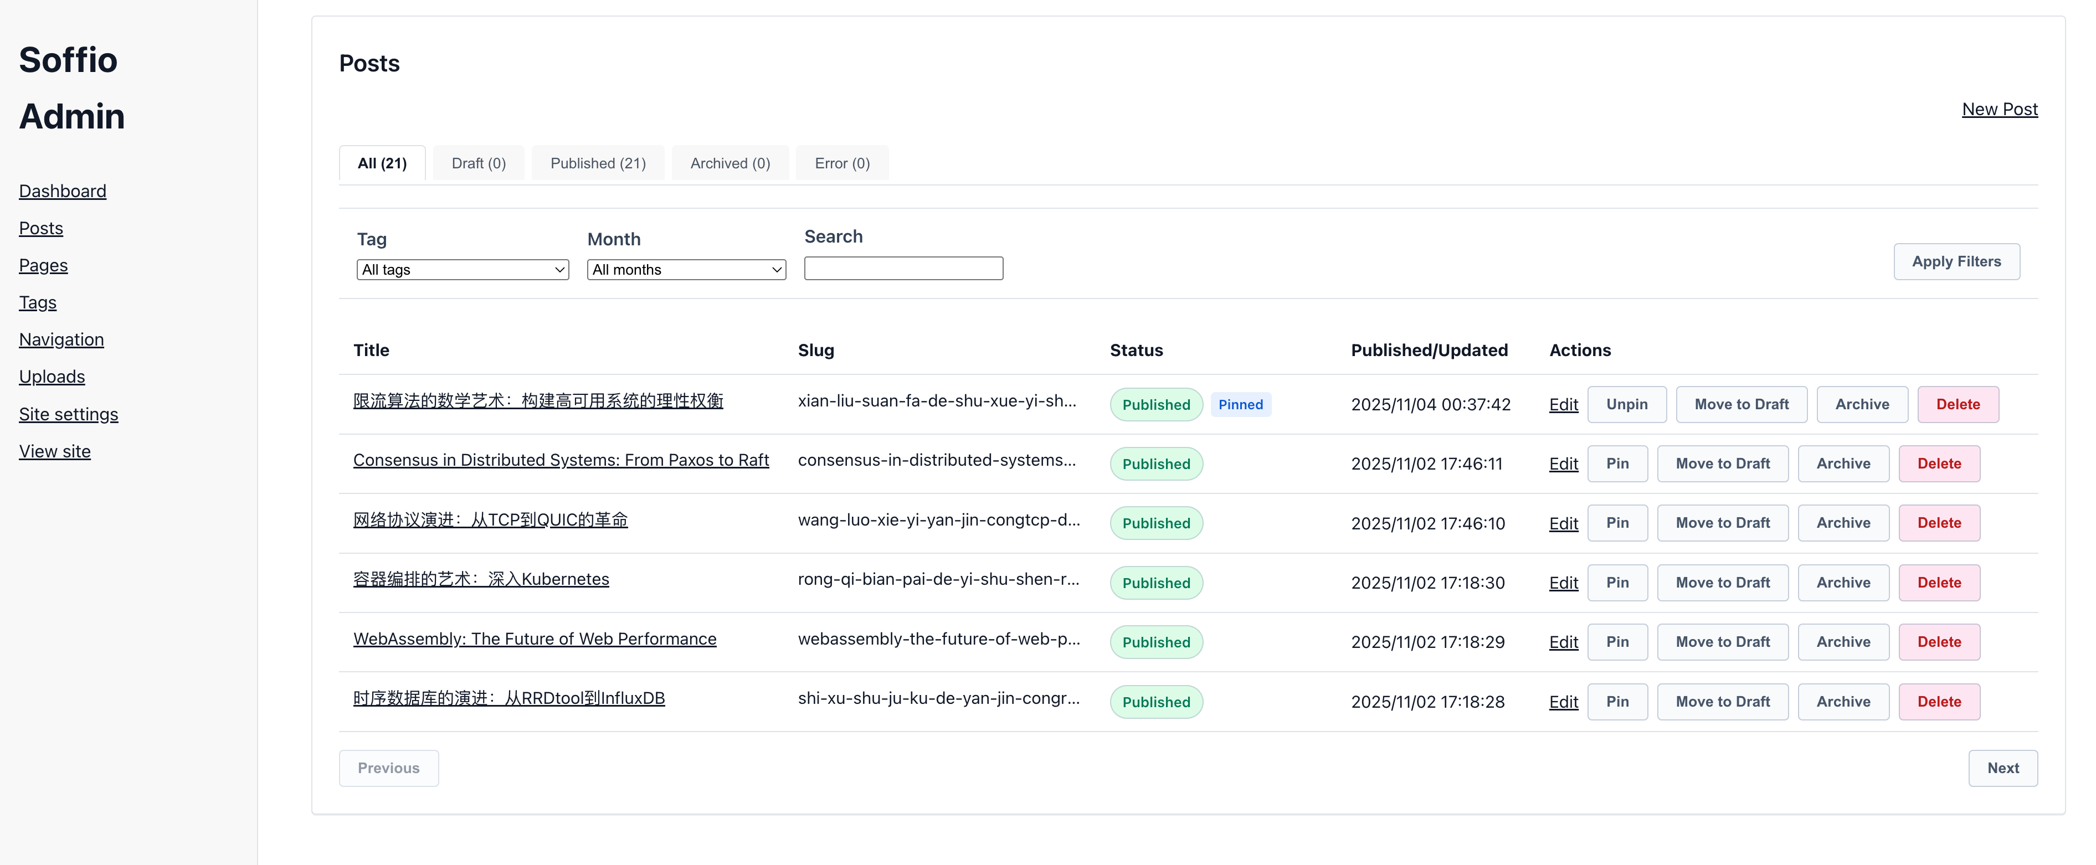Expand the All months dropdown
Image resolution: width=2096 pixels, height=865 pixels.
686,269
